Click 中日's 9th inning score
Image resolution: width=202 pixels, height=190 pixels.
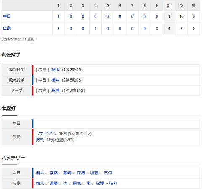(x=157, y=16)
